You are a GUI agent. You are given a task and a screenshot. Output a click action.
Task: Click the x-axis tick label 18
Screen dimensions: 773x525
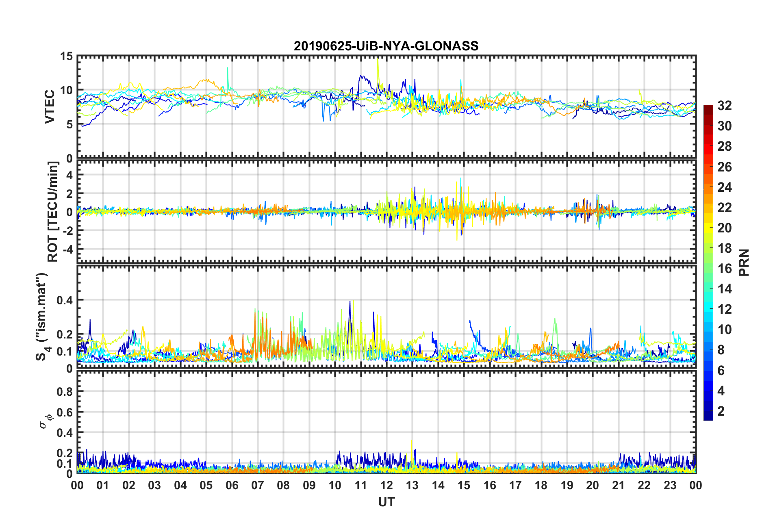[x=541, y=485]
